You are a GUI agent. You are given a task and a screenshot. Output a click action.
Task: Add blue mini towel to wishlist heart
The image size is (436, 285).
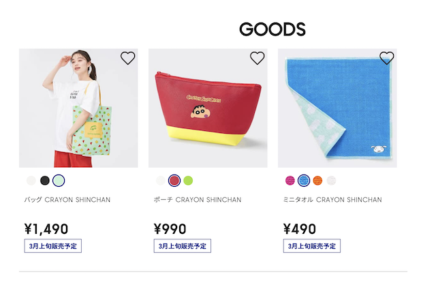tap(387, 58)
